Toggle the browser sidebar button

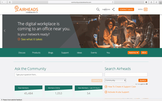pyautogui.click(x=10, y=2)
